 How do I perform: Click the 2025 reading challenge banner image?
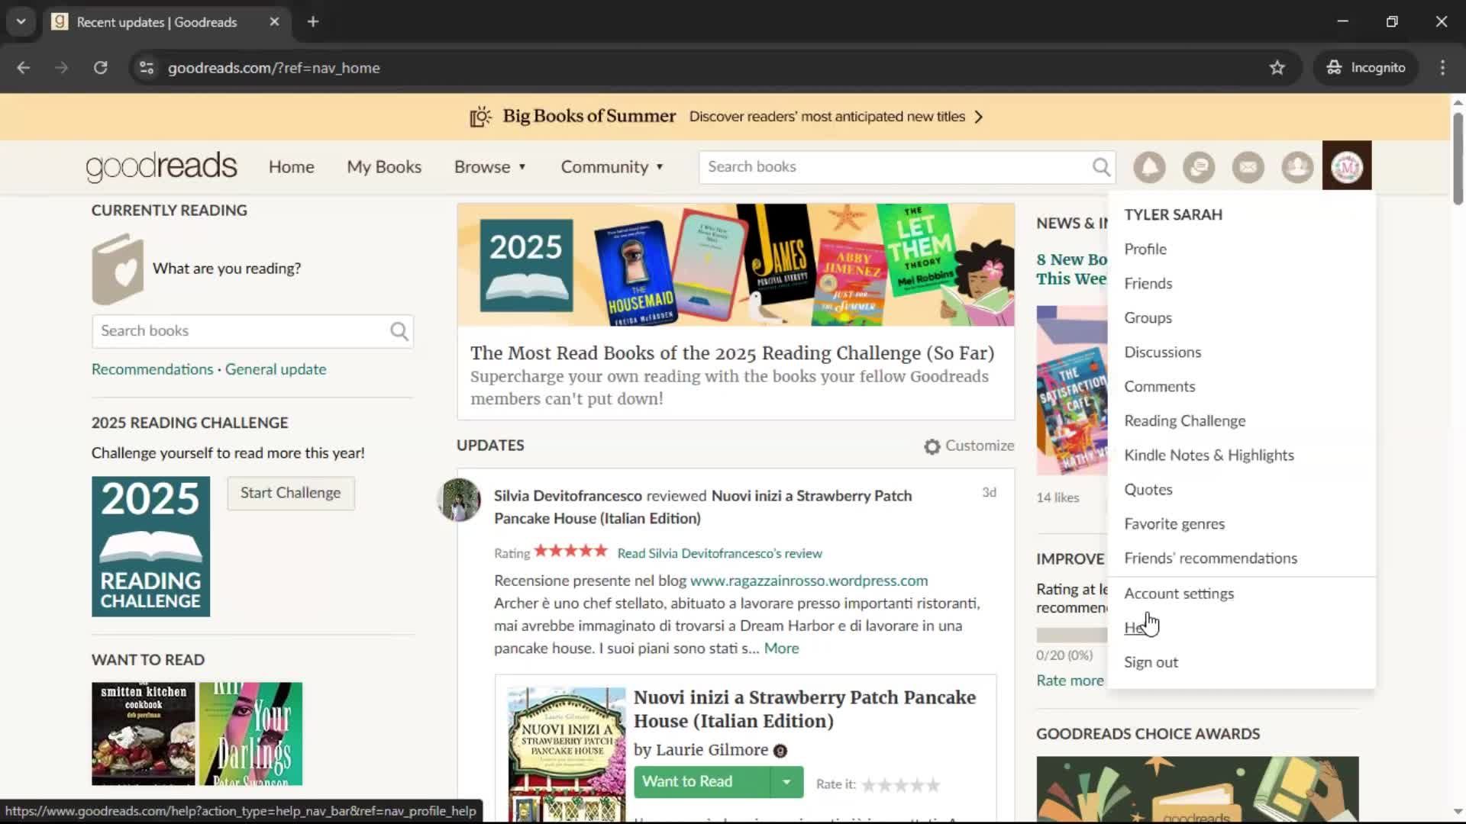736,265
